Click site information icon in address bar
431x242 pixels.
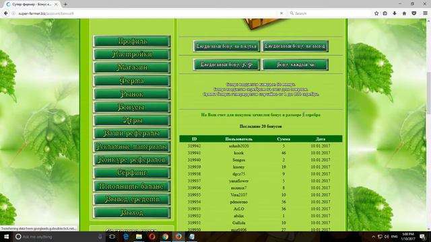[x=13, y=13]
